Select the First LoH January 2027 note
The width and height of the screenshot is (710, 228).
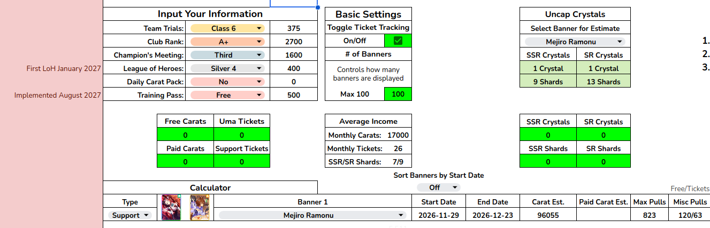(x=64, y=68)
